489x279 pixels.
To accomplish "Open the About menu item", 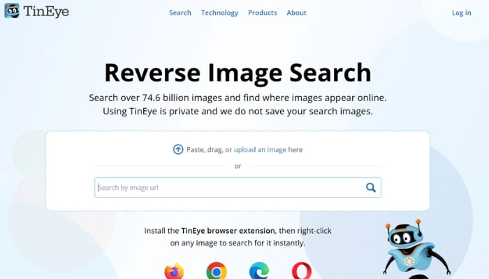I will [296, 13].
